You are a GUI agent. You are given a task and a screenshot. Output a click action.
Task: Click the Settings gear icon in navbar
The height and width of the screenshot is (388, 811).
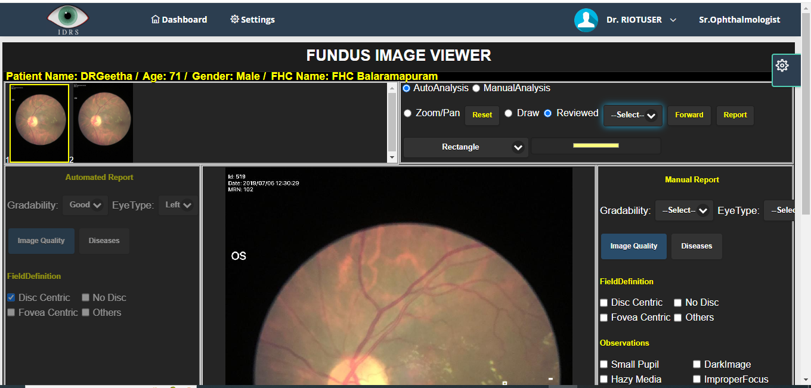coord(234,19)
